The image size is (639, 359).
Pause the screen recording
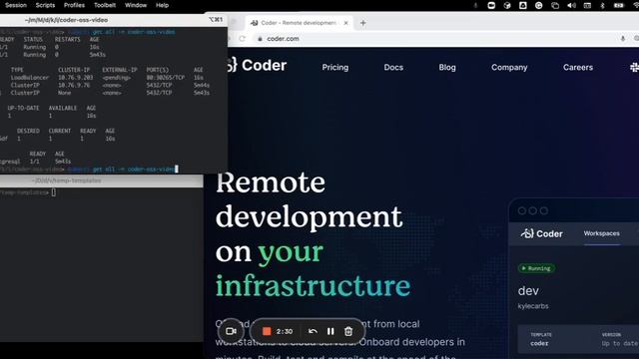pyautogui.click(x=330, y=331)
